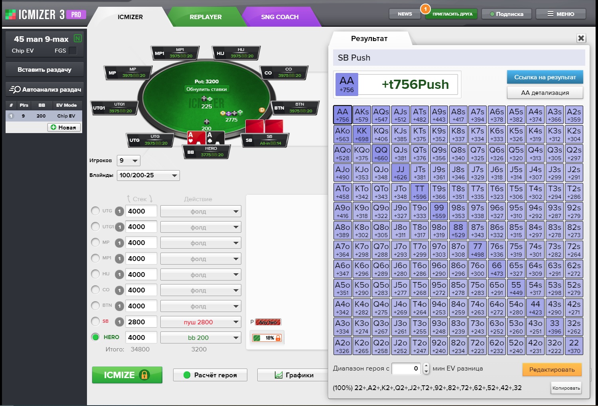The image size is (598, 406).
Task: Switch to the SNG COACH tab
Action: [280, 17]
